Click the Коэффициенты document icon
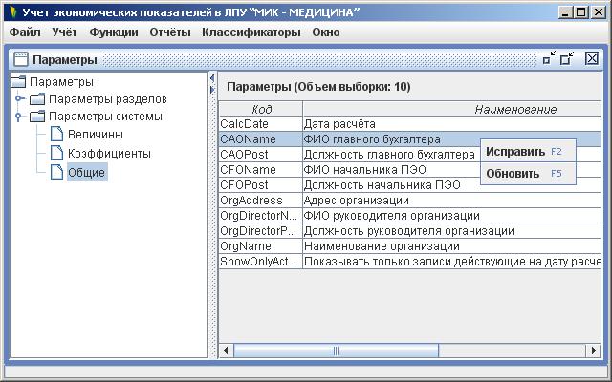The height and width of the screenshot is (382, 612). click(x=56, y=153)
